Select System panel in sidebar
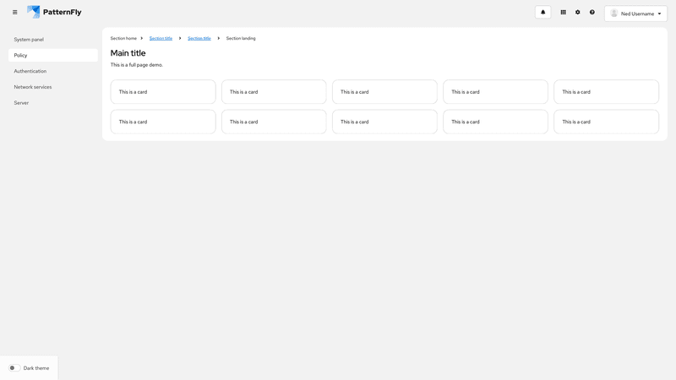 [29, 40]
